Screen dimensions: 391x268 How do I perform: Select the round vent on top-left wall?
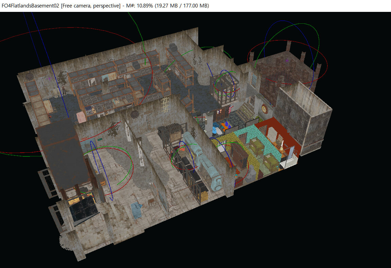[x=29, y=77]
